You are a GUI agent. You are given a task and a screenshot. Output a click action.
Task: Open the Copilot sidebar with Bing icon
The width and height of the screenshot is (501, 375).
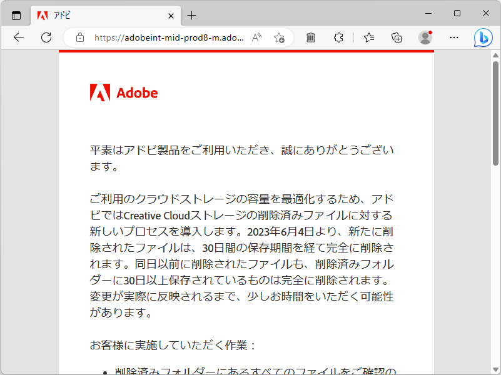(x=483, y=37)
